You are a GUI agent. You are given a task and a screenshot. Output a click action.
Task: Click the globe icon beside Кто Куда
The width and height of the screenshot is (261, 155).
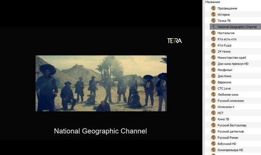(x=213, y=45)
